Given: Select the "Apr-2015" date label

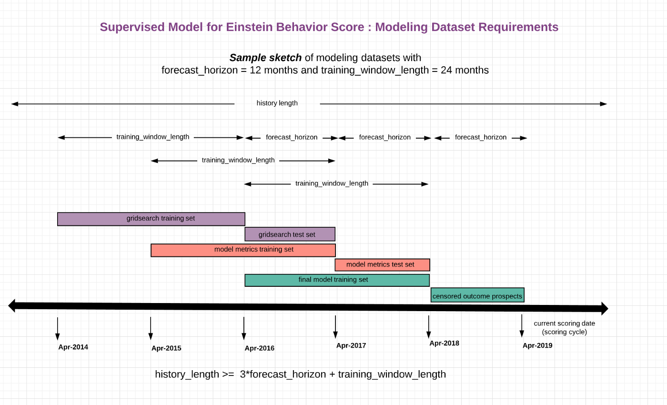Looking at the screenshot, I should (166, 348).
